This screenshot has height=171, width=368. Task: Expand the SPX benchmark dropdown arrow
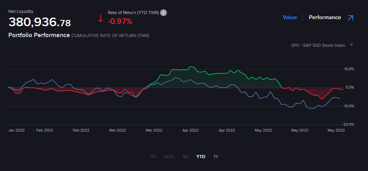click(351, 45)
